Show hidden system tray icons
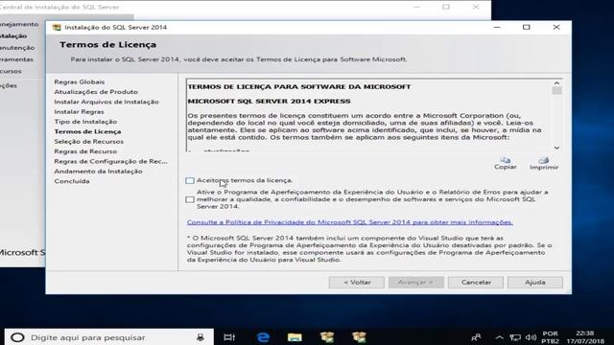The image size is (614, 345). 499,337
